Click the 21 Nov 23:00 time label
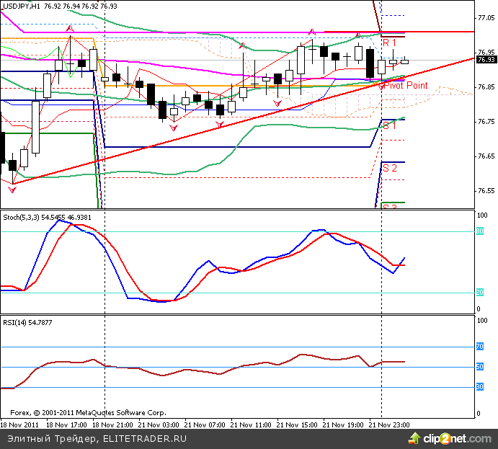The width and height of the screenshot is (498, 449). (389, 425)
